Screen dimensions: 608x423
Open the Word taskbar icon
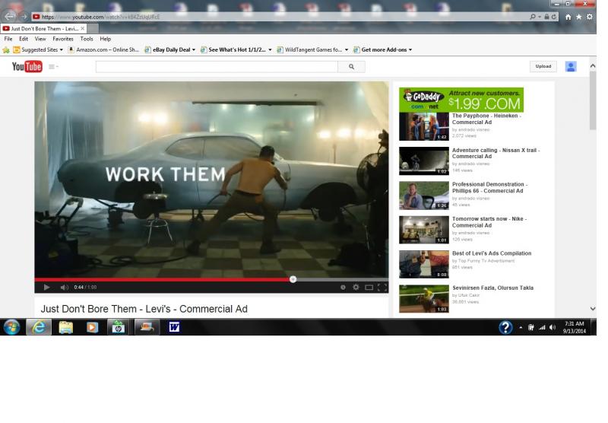click(x=174, y=327)
